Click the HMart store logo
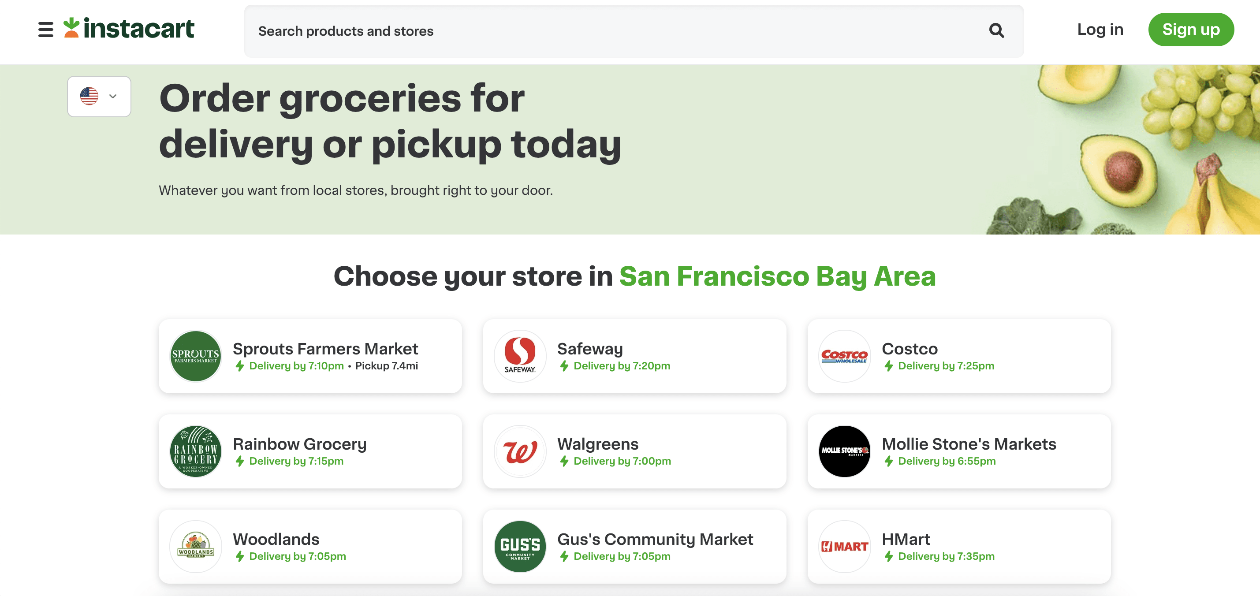Viewport: 1260px width, 596px height. [844, 547]
